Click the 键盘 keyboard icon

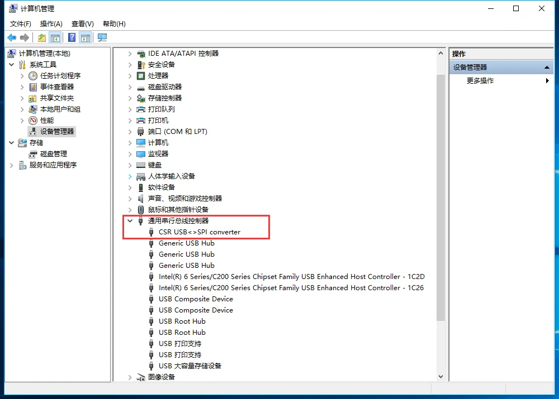tap(141, 165)
